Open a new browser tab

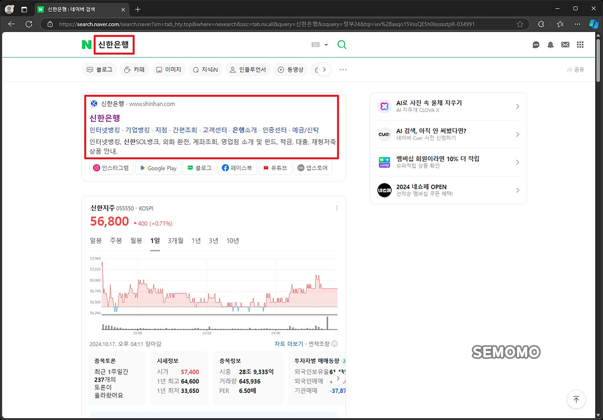(138, 9)
